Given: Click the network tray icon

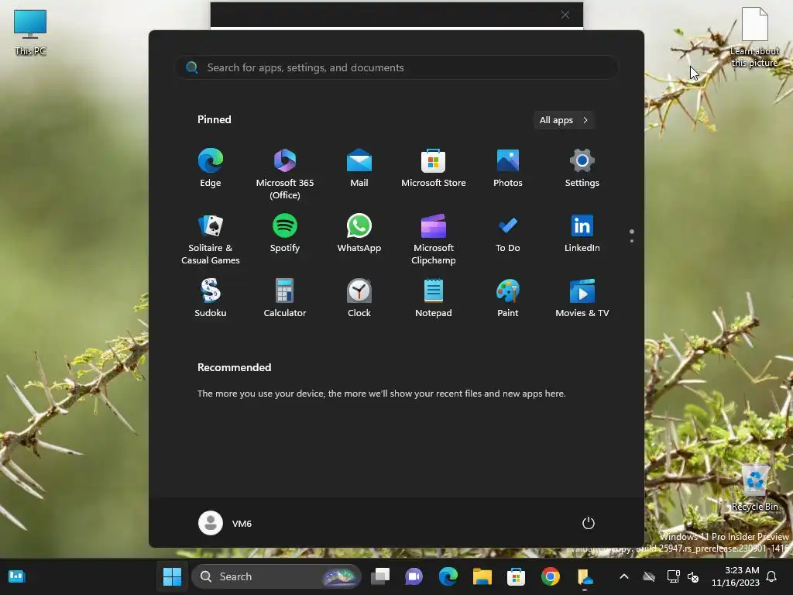Looking at the screenshot, I should 673,576.
